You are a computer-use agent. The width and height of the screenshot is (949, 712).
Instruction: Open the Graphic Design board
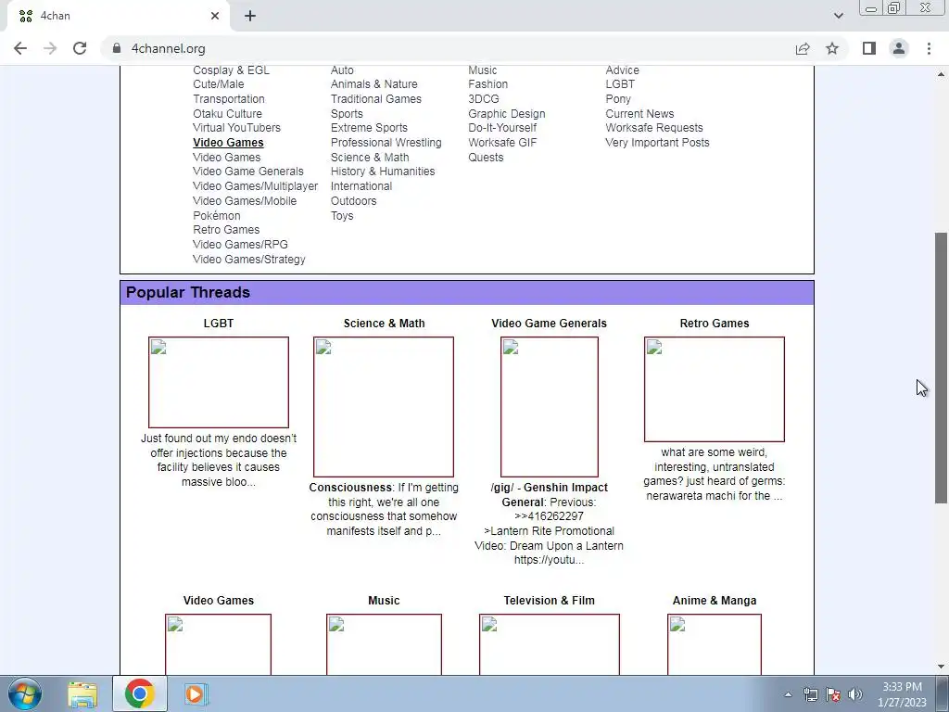tap(507, 114)
